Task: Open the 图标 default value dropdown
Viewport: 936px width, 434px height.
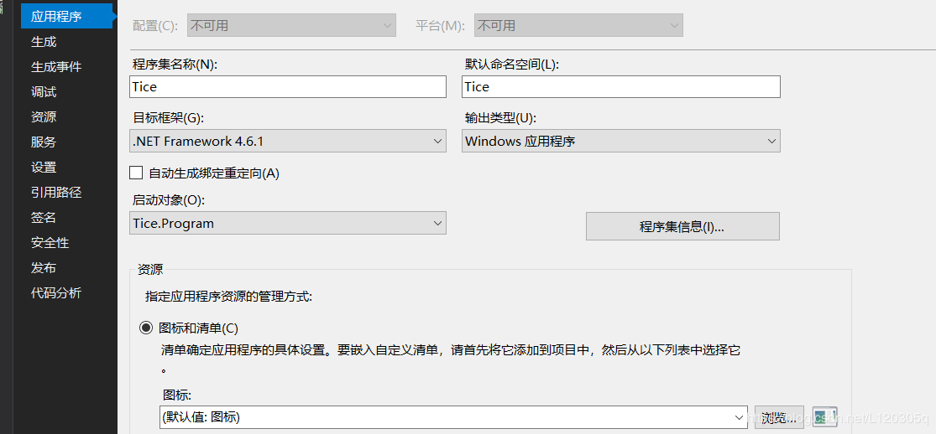Action: coord(453,416)
